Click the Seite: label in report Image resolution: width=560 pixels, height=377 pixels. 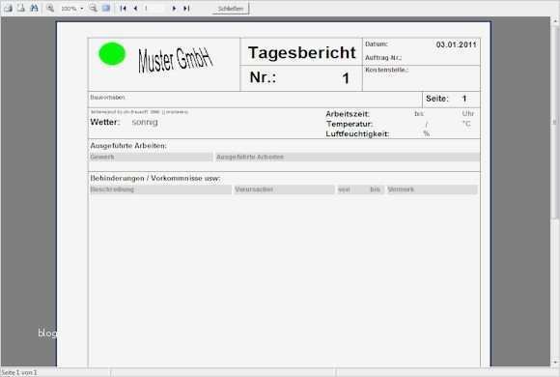pos(436,99)
